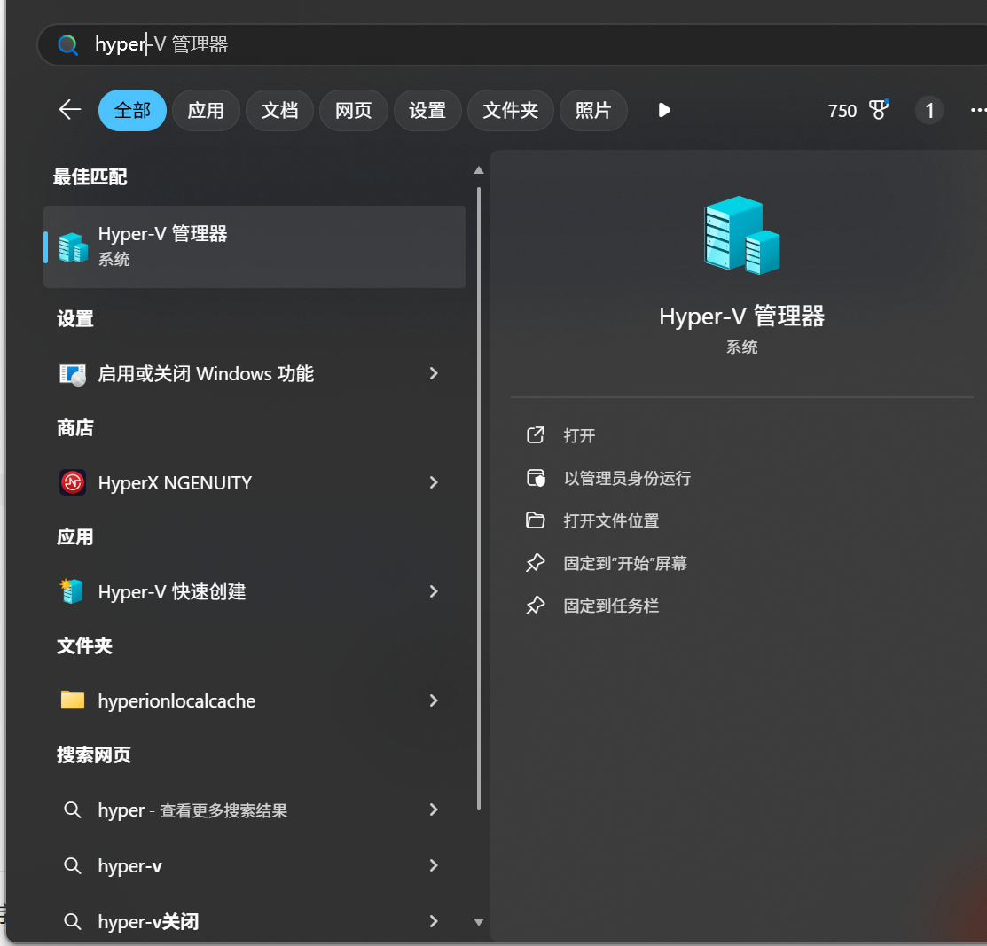Image resolution: width=987 pixels, height=946 pixels.
Task: Switch to the 应用 filter tab
Action: tap(206, 111)
